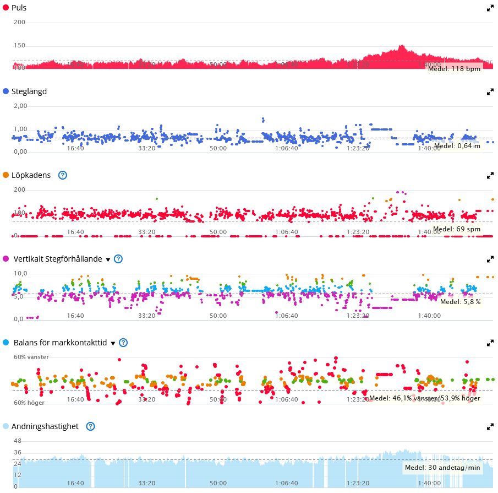
Task: Click 16:40 time mark on Steglängd chart
Action: 75,148
